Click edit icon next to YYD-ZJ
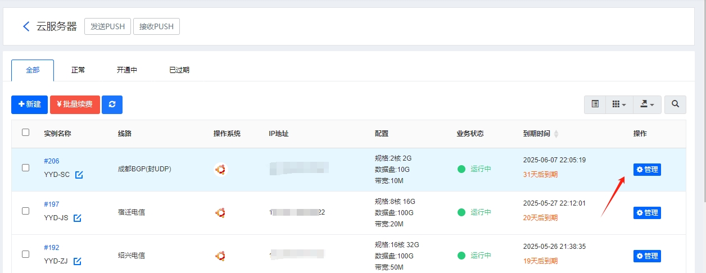The width and height of the screenshot is (706, 273). [x=77, y=261]
